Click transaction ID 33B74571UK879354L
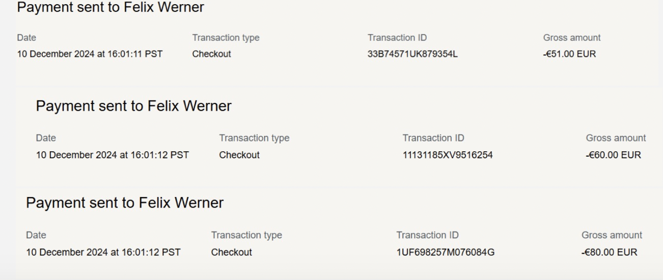Viewport: 663px width, 280px height. (412, 54)
